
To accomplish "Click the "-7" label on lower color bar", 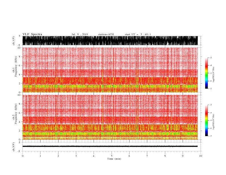I will click(x=211, y=136).
